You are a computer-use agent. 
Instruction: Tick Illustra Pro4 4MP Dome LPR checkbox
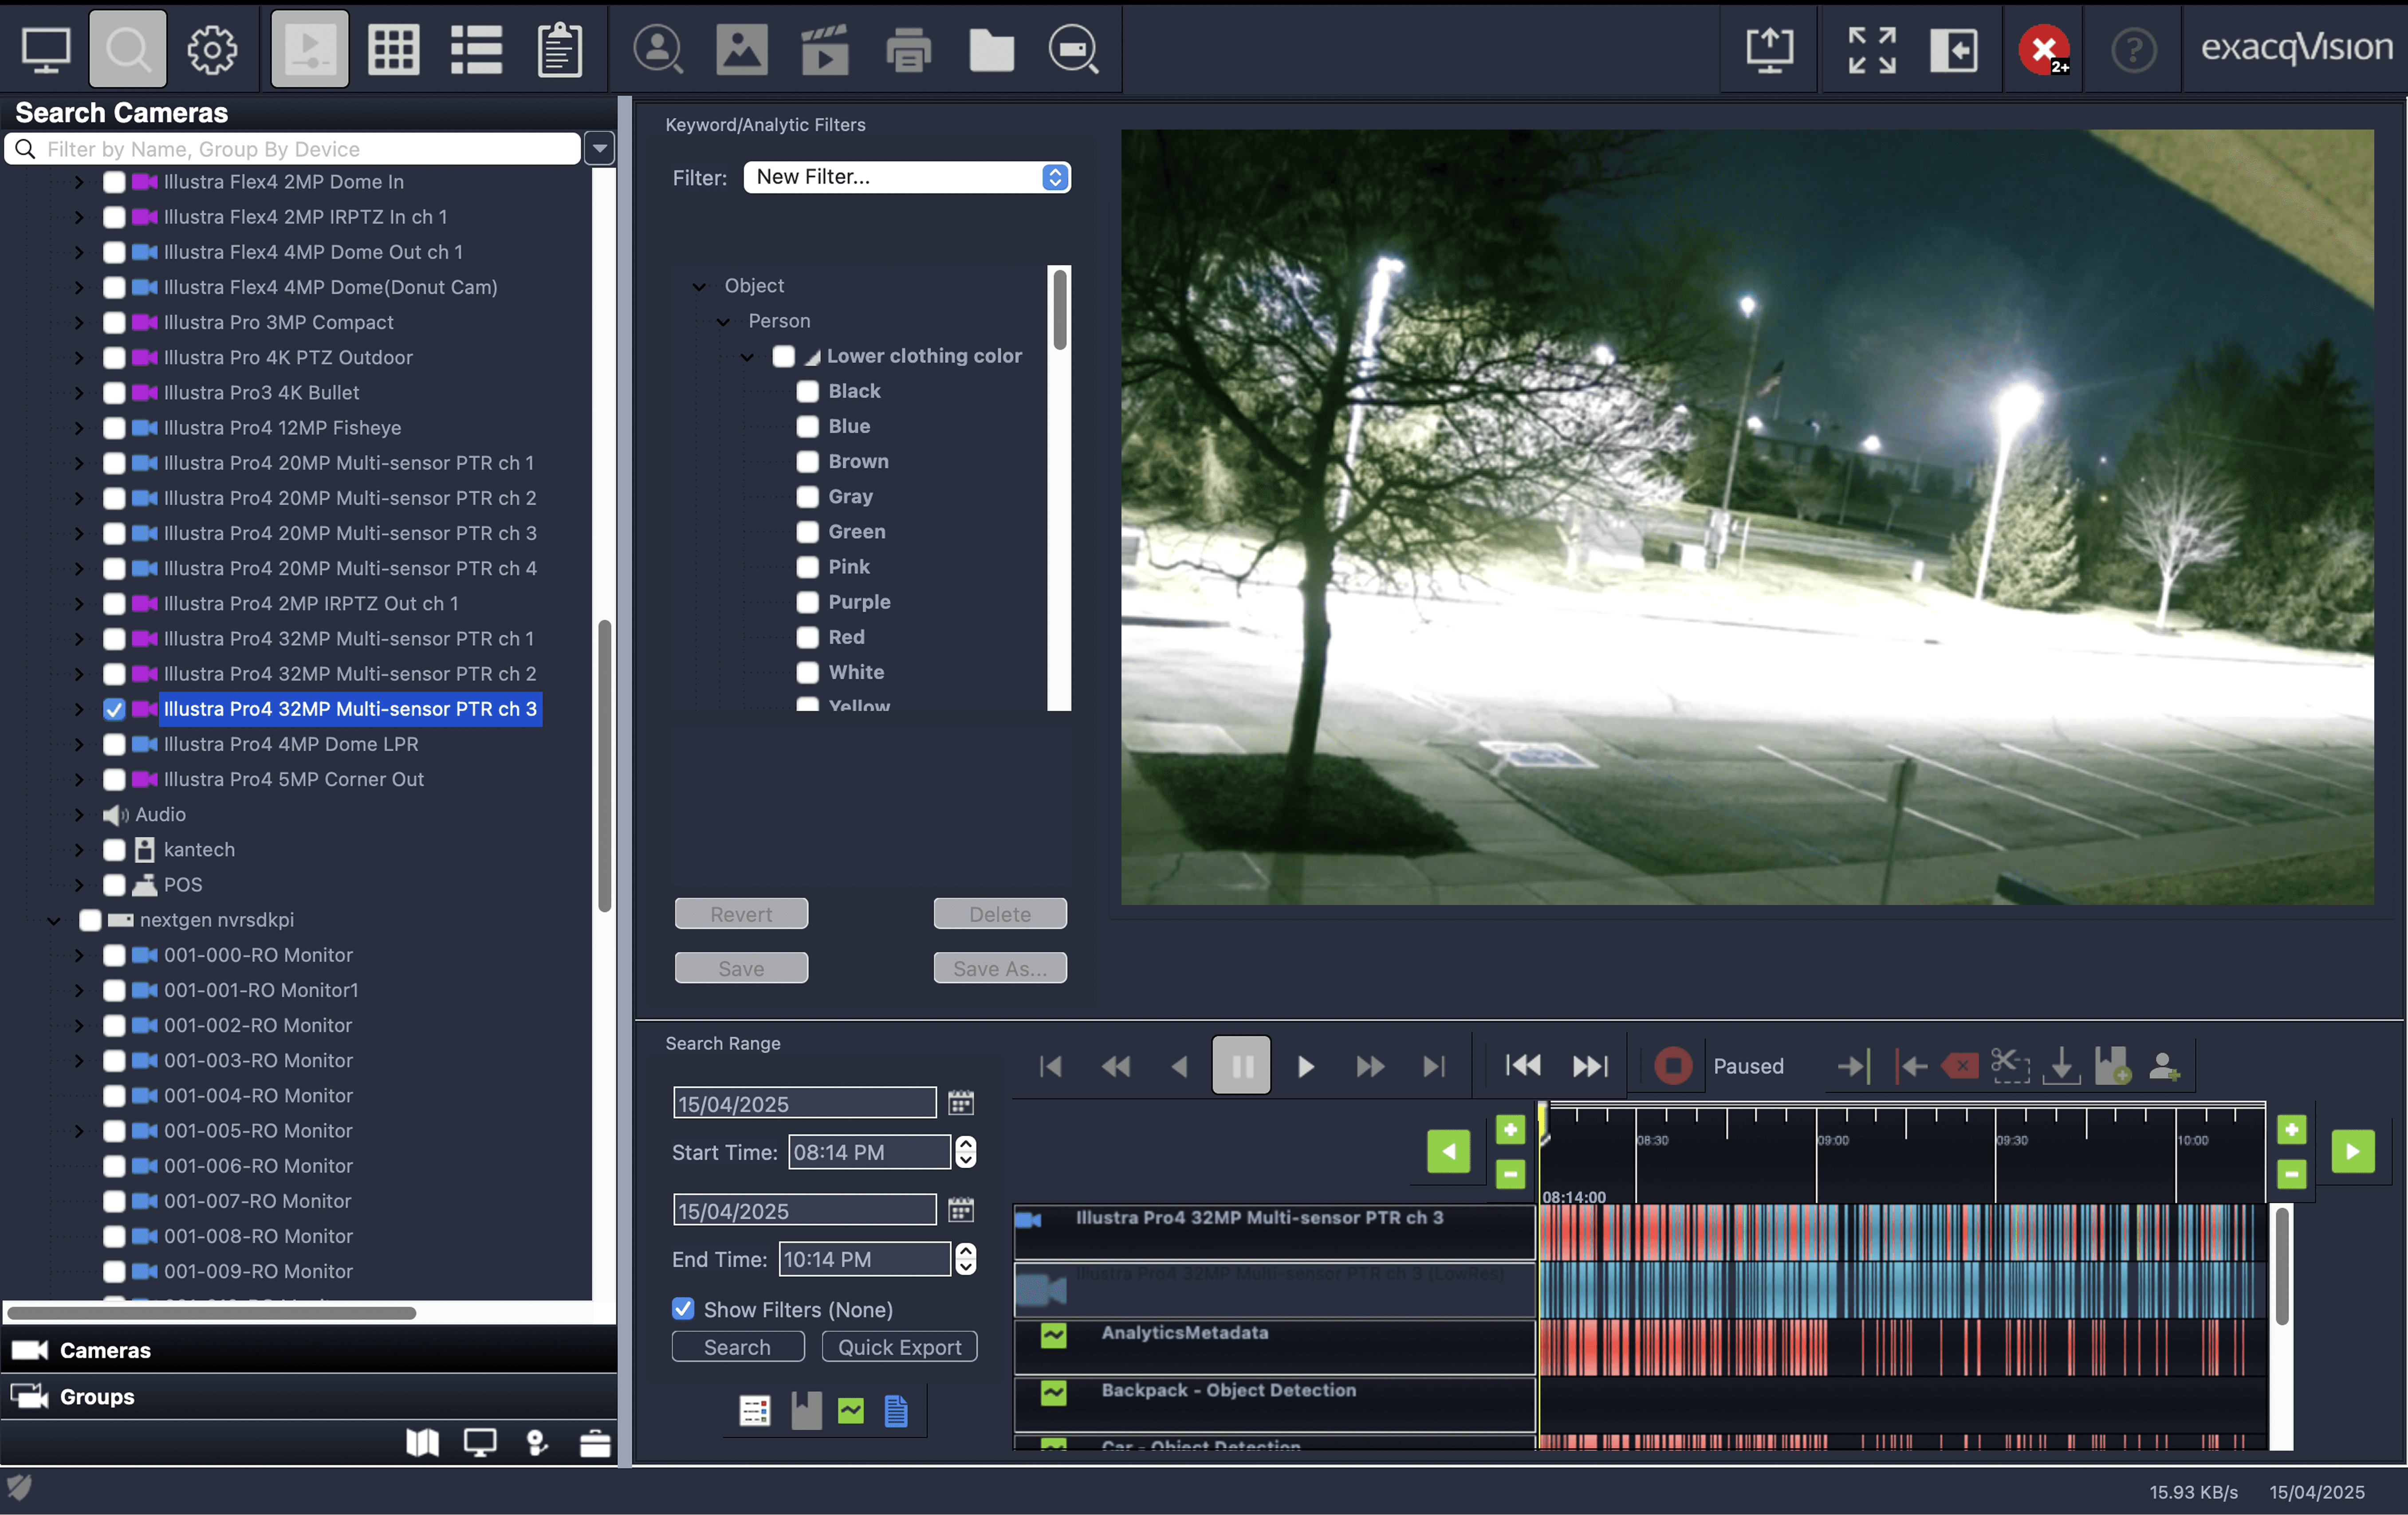click(x=114, y=744)
